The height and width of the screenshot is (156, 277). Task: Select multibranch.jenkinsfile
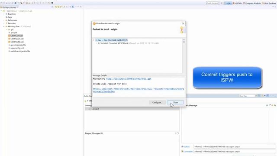(20, 51)
